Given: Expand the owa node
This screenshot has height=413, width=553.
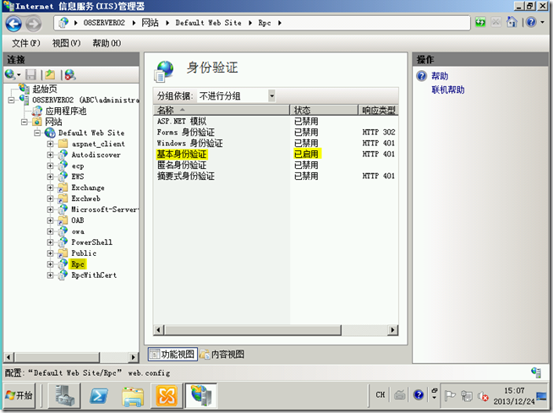Looking at the screenshot, I should pyautogui.click(x=50, y=231).
